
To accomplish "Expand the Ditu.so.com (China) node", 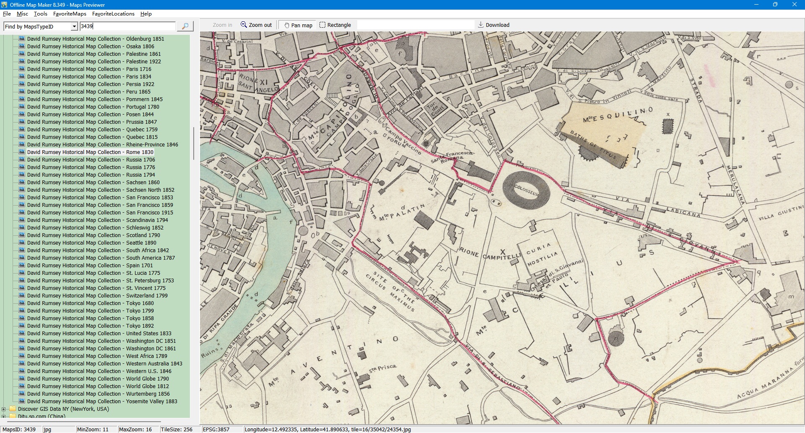I will 4,417.
